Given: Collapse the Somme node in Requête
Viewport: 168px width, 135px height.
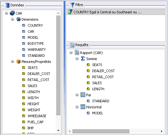Looking at the screenshot, I should (77, 59).
